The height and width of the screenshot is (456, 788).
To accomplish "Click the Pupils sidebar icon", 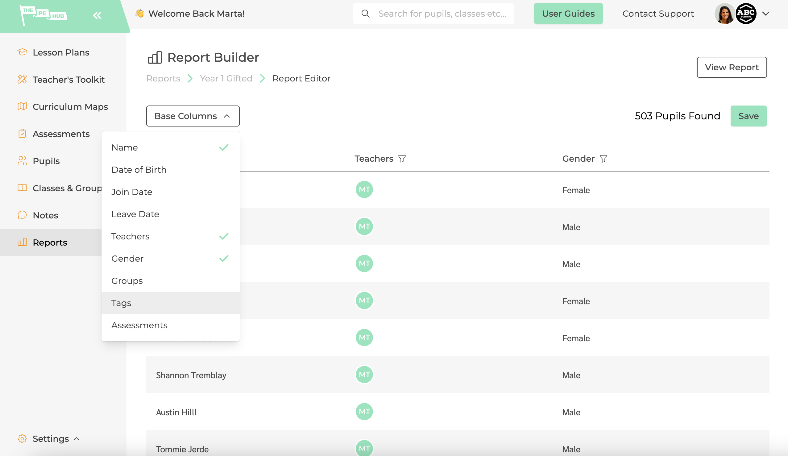I will tap(22, 161).
